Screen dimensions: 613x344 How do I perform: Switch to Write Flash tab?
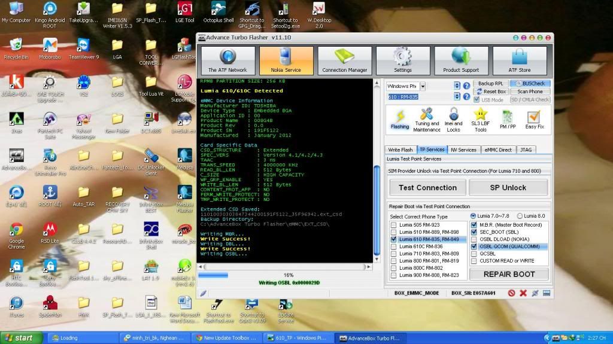click(x=400, y=150)
